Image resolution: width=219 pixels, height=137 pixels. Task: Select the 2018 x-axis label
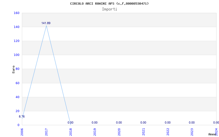click(71, 132)
